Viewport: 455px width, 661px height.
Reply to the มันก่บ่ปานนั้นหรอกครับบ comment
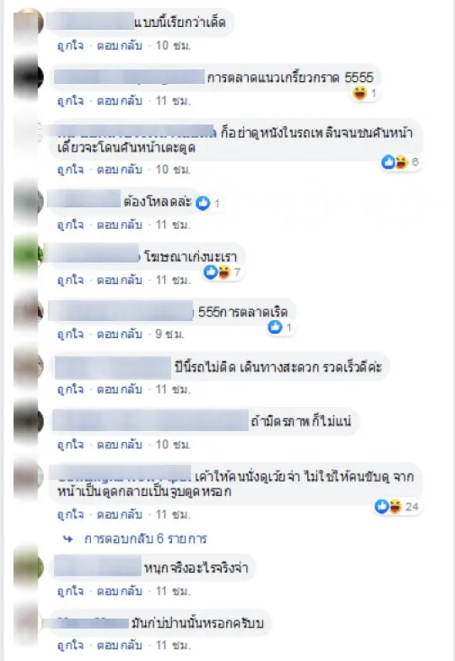119,645
